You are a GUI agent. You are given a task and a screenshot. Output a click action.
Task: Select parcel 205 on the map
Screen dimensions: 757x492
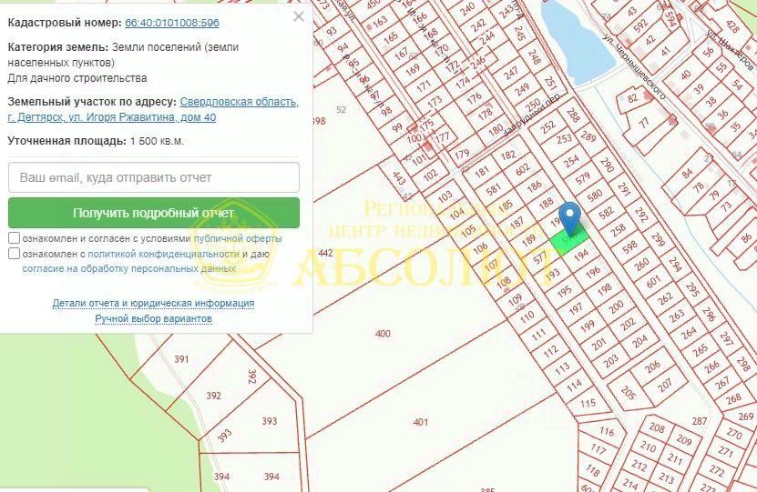pyautogui.click(x=628, y=392)
